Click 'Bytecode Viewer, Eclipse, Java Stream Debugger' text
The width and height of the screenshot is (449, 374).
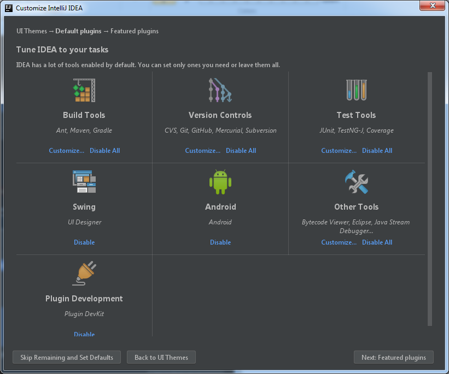pyautogui.click(x=356, y=227)
